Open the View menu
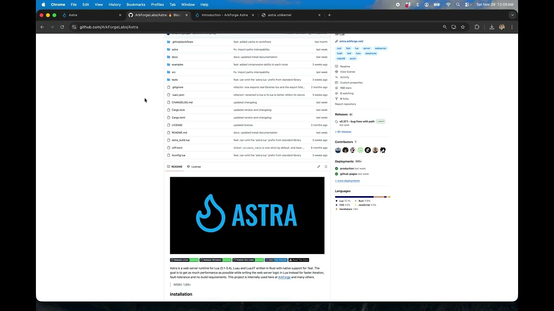Viewport: 554px width, 311px height. (99, 4)
